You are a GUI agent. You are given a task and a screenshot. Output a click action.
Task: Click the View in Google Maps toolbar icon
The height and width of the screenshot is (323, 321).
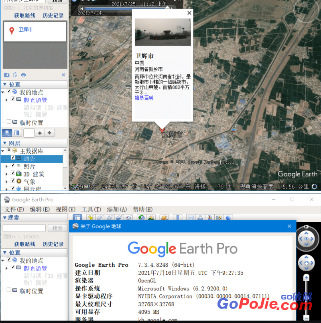tap(219, 217)
